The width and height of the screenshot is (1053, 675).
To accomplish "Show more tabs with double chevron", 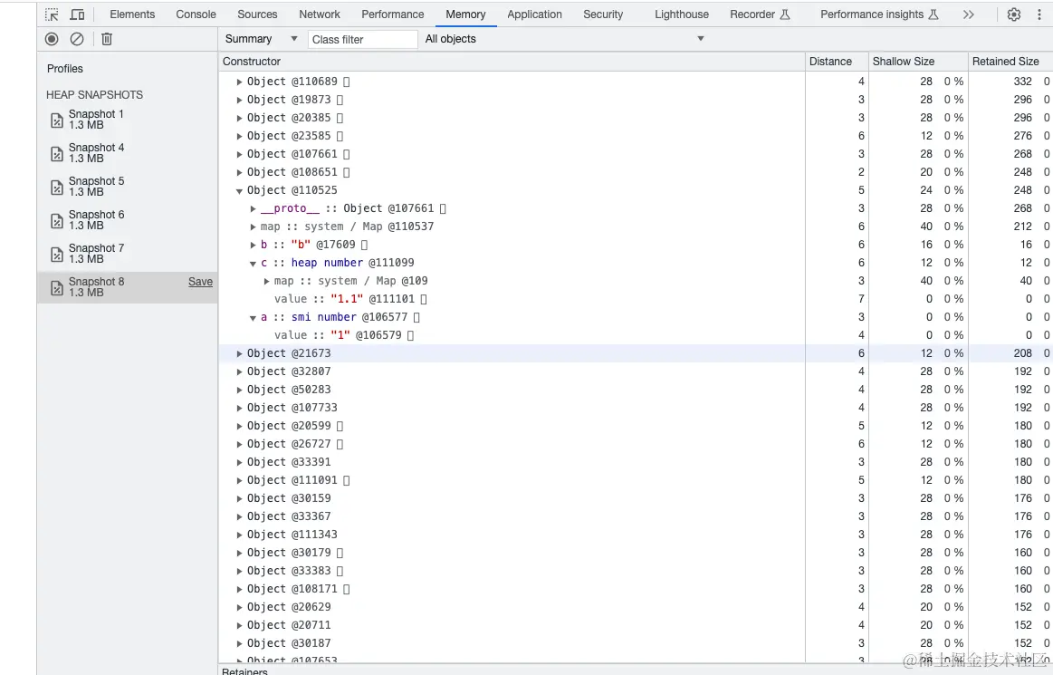I will 969,14.
